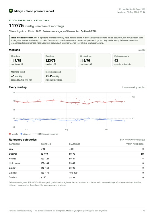Click the date range '23 Jun 2026 – 20 Sep 2026'
The image size is (154, 218).
coord(132,9)
